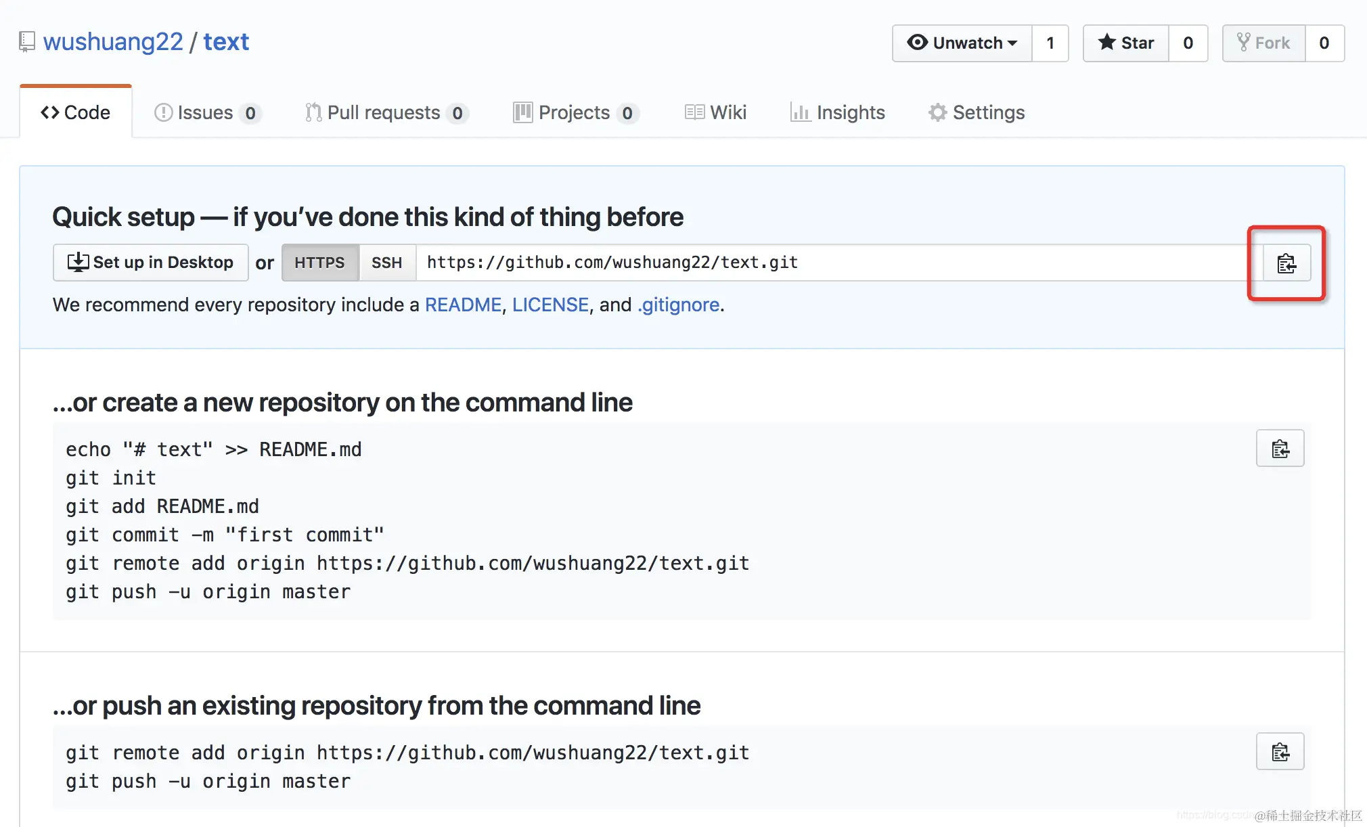Copy the push existing repository commands
This screenshot has width=1367, height=827.
point(1280,751)
